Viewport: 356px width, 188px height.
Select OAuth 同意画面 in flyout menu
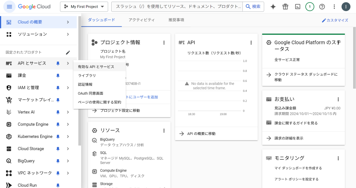(99, 93)
